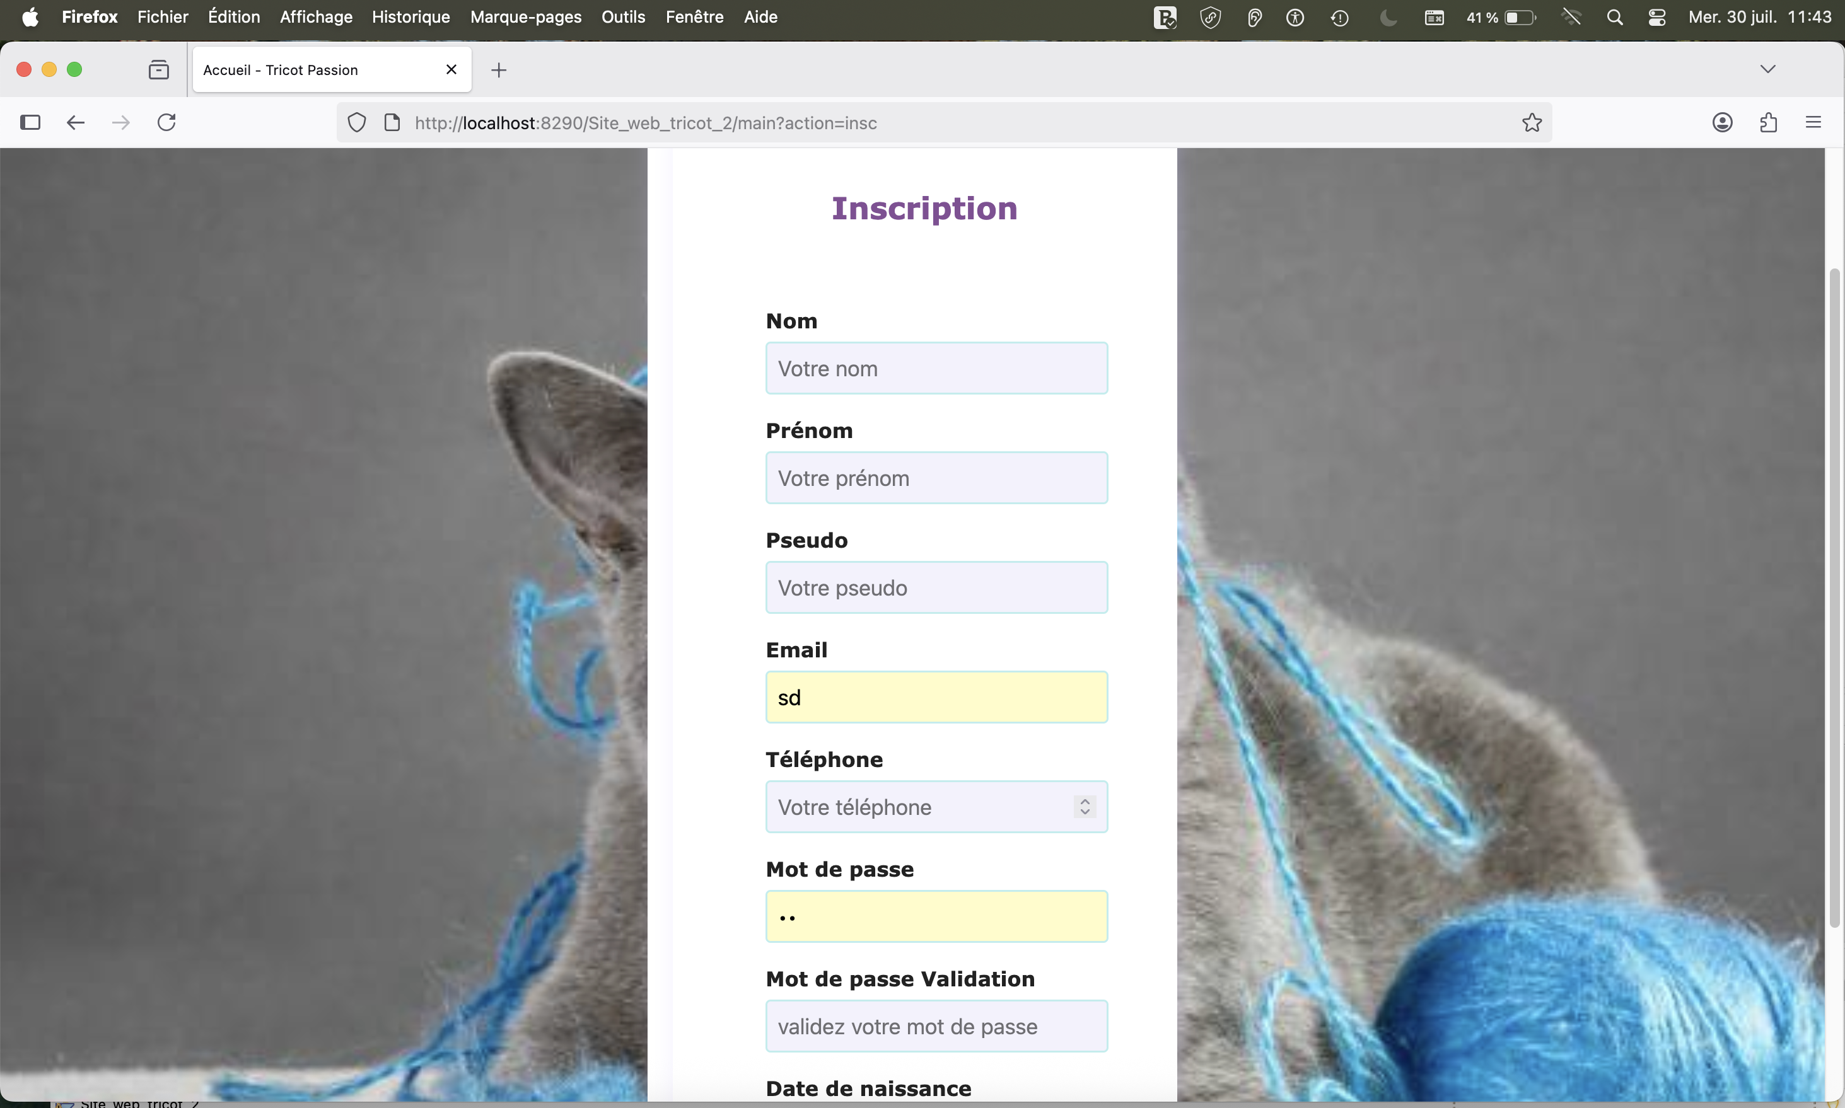
Task: Open the Extensions puzzle icon
Action: point(1769,122)
